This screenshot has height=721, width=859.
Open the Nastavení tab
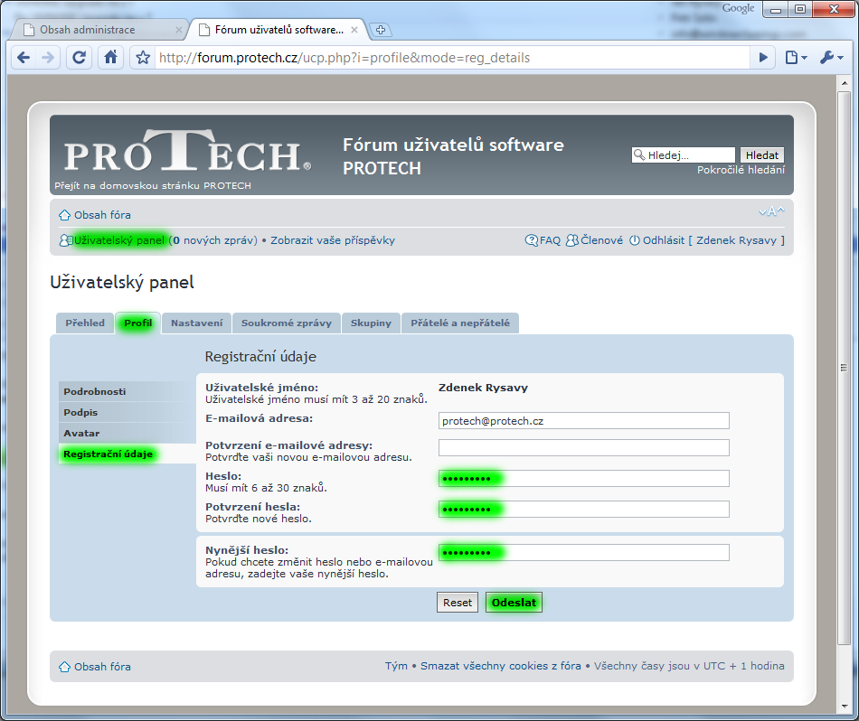(197, 323)
